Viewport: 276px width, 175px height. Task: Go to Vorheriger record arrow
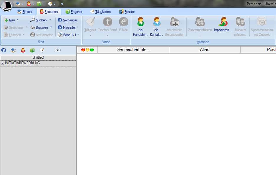pyautogui.click(x=60, y=20)
